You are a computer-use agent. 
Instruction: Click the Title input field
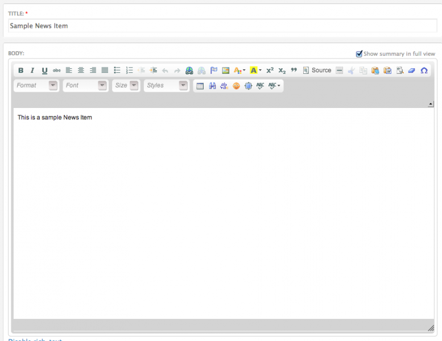(x=222, y=26)
